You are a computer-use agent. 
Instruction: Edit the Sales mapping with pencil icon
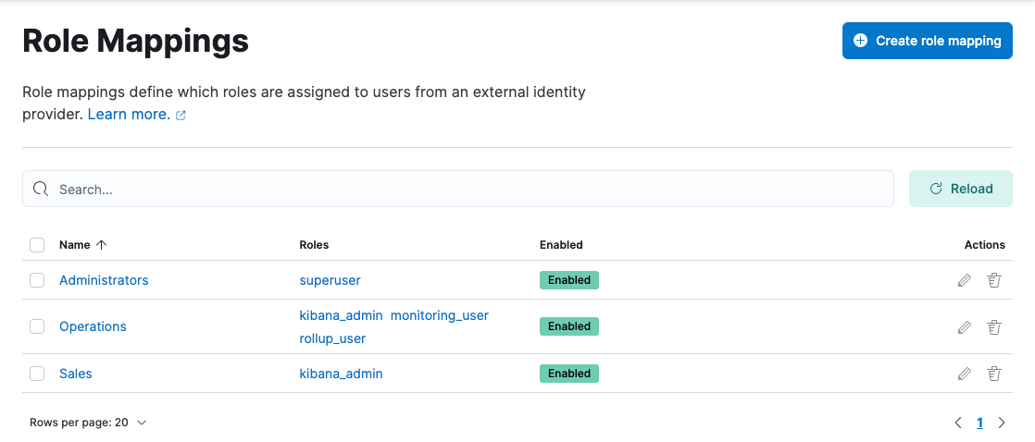[x=965, y=374]
